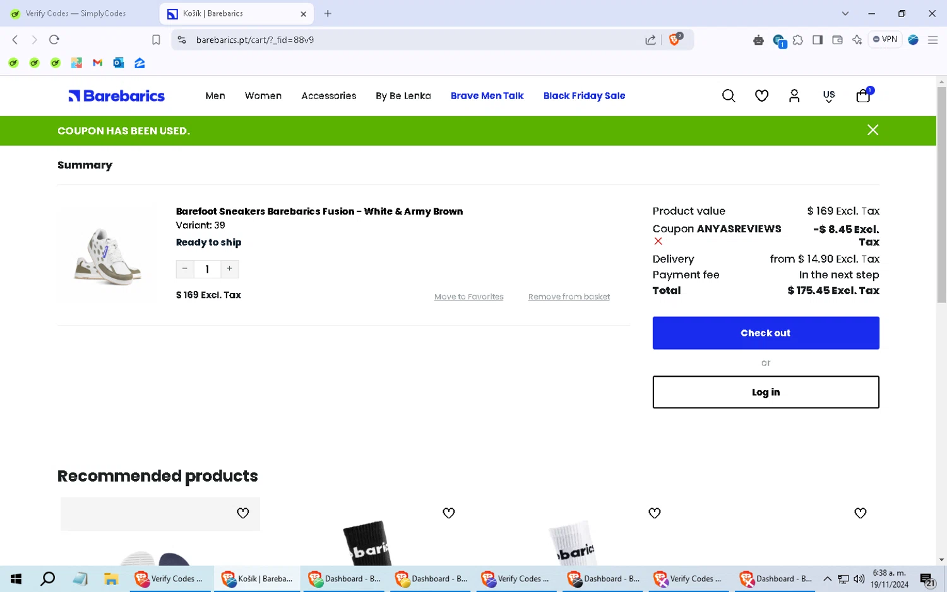947x592 pixels.
Task: Open the shopping cart bag icon
Action: tap(863, 96)
